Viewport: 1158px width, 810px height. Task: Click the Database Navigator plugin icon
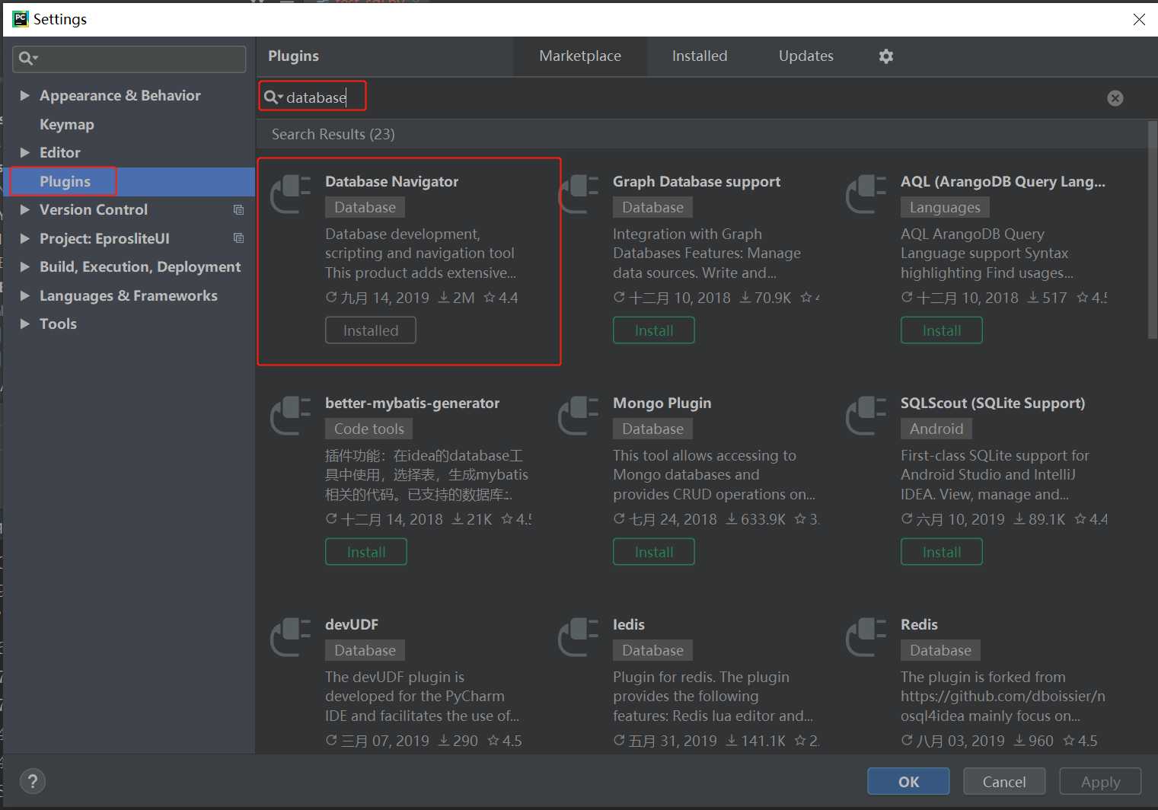point(291,194)
